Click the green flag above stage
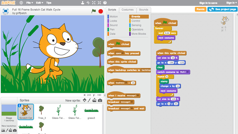This screenshot has width=238, height=134. pos(94,11)
